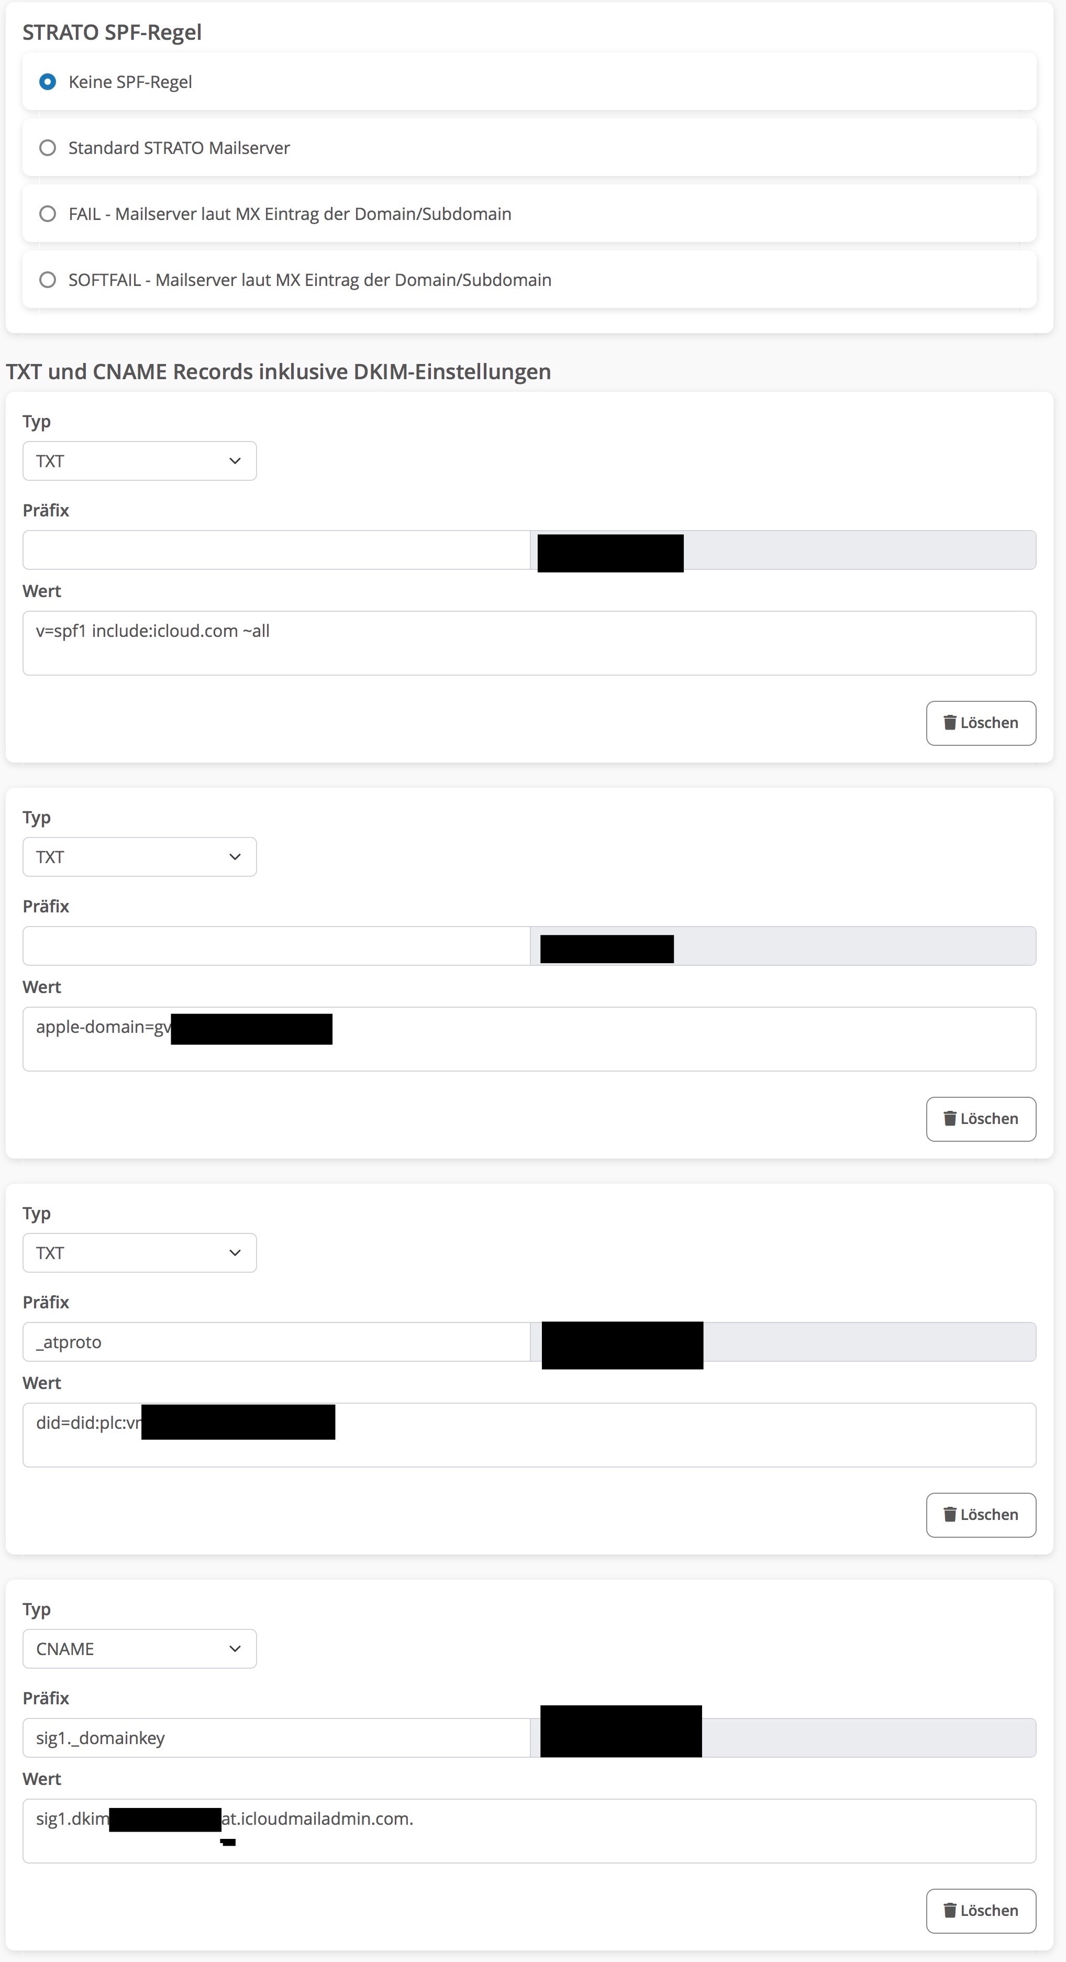
Task: Expand Typ dropdown for _atproto record
Action: point(139,1253)
